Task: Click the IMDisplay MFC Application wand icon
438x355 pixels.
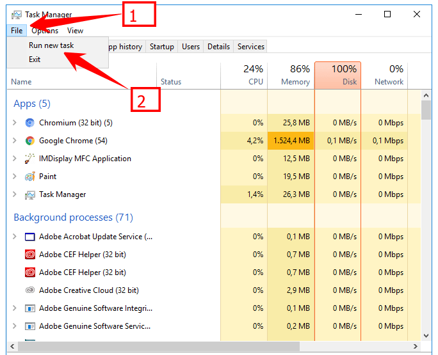Action: pos(29,159)
